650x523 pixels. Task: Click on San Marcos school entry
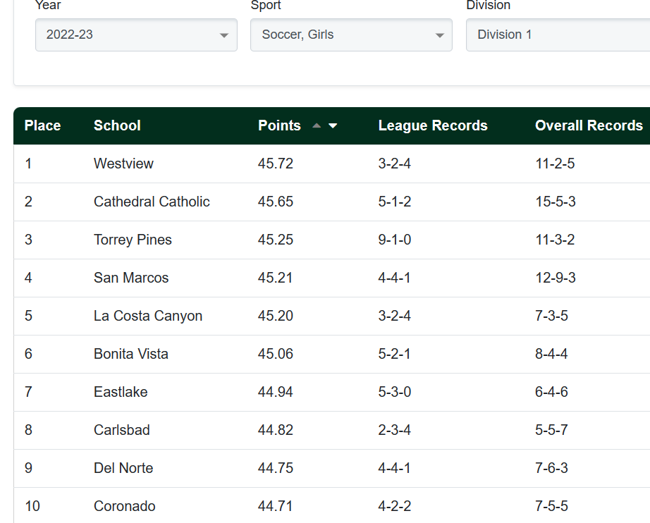pyautogui.click(x=131, y=278)
